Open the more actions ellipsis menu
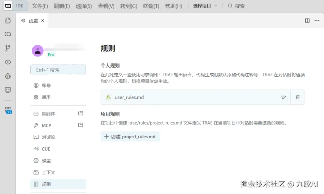Screen dimensions: 324x194 point(317,20)
